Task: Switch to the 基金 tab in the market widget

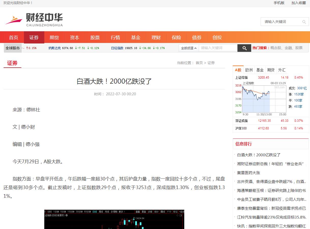Action: (260, 70)
